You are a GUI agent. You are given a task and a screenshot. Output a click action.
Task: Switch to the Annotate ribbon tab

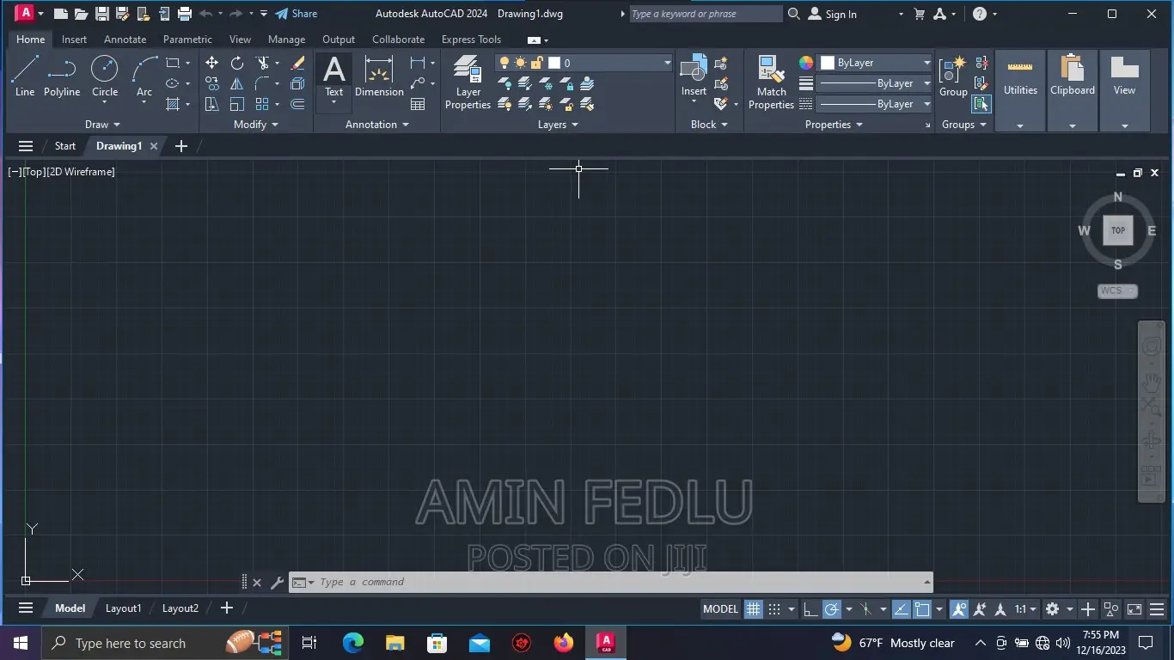125,40
